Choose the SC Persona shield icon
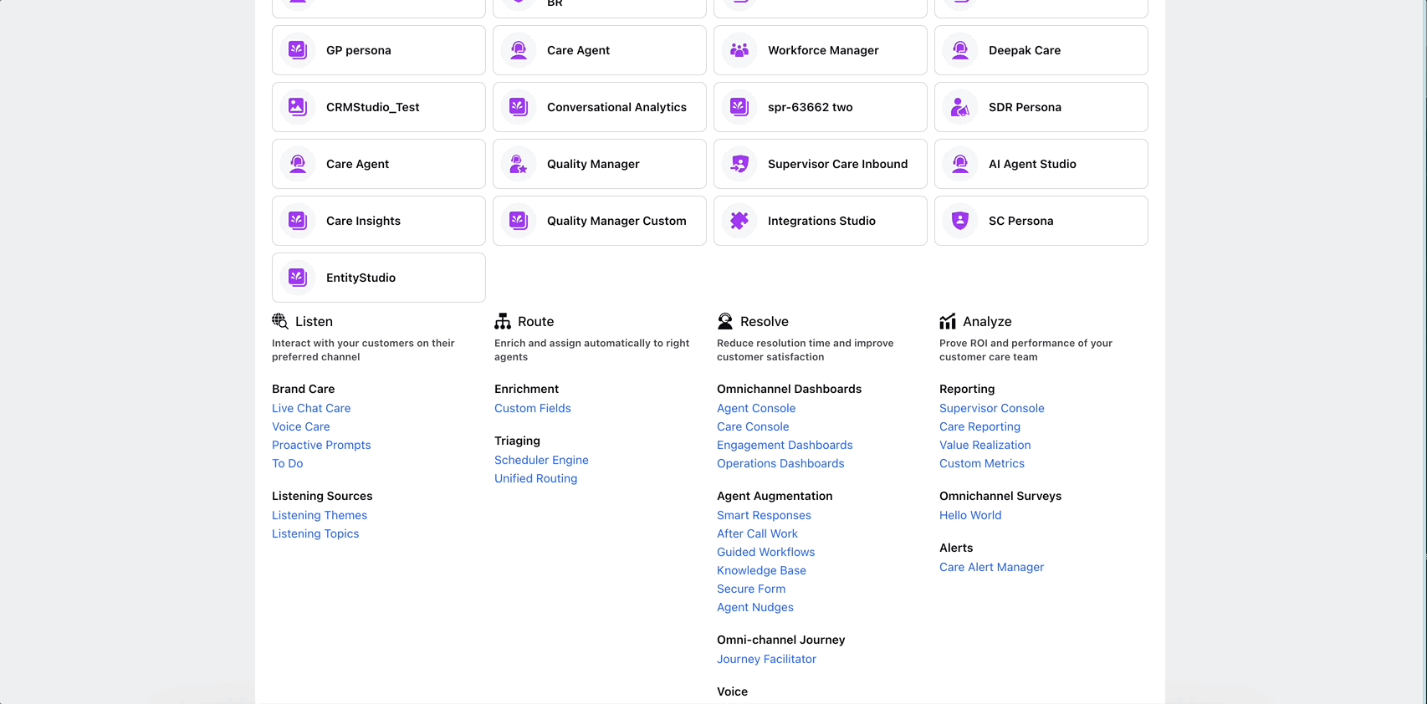1427x704 pixels. coord(960,221)
